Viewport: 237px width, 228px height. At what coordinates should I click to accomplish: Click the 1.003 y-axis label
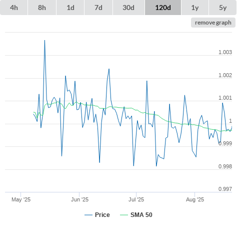(225, 52)
